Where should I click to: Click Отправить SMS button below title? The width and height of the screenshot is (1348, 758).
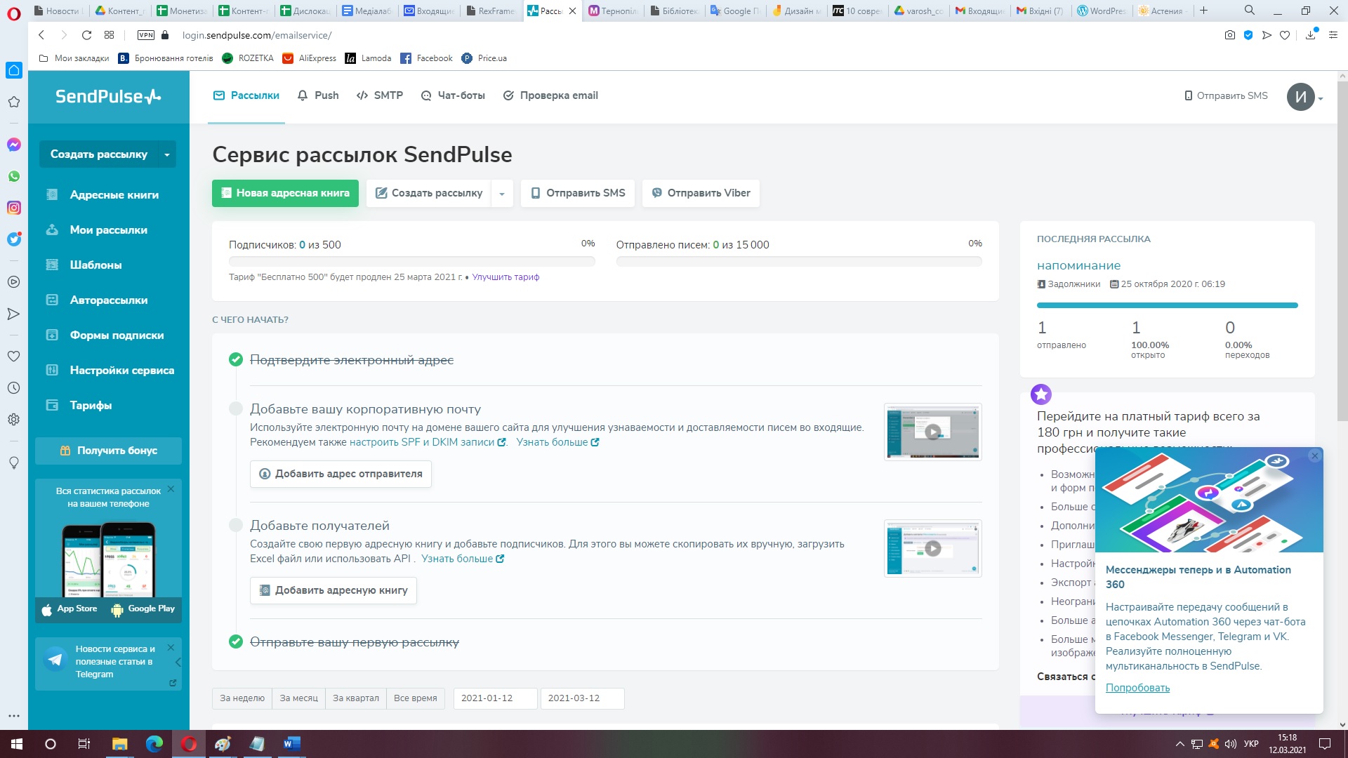point(578,194)
